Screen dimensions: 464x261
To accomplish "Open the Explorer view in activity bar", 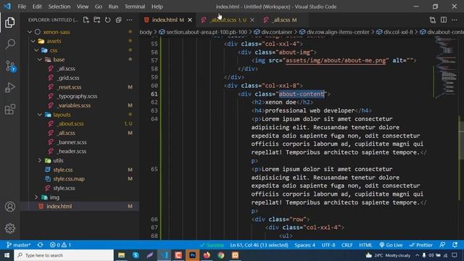I will pos(9,22).
